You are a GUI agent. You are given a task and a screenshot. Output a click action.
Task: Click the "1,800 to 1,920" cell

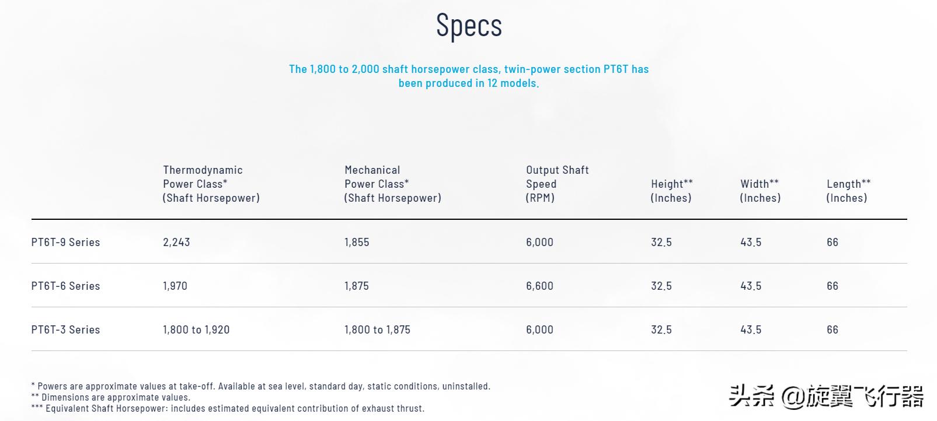[196, 329]
